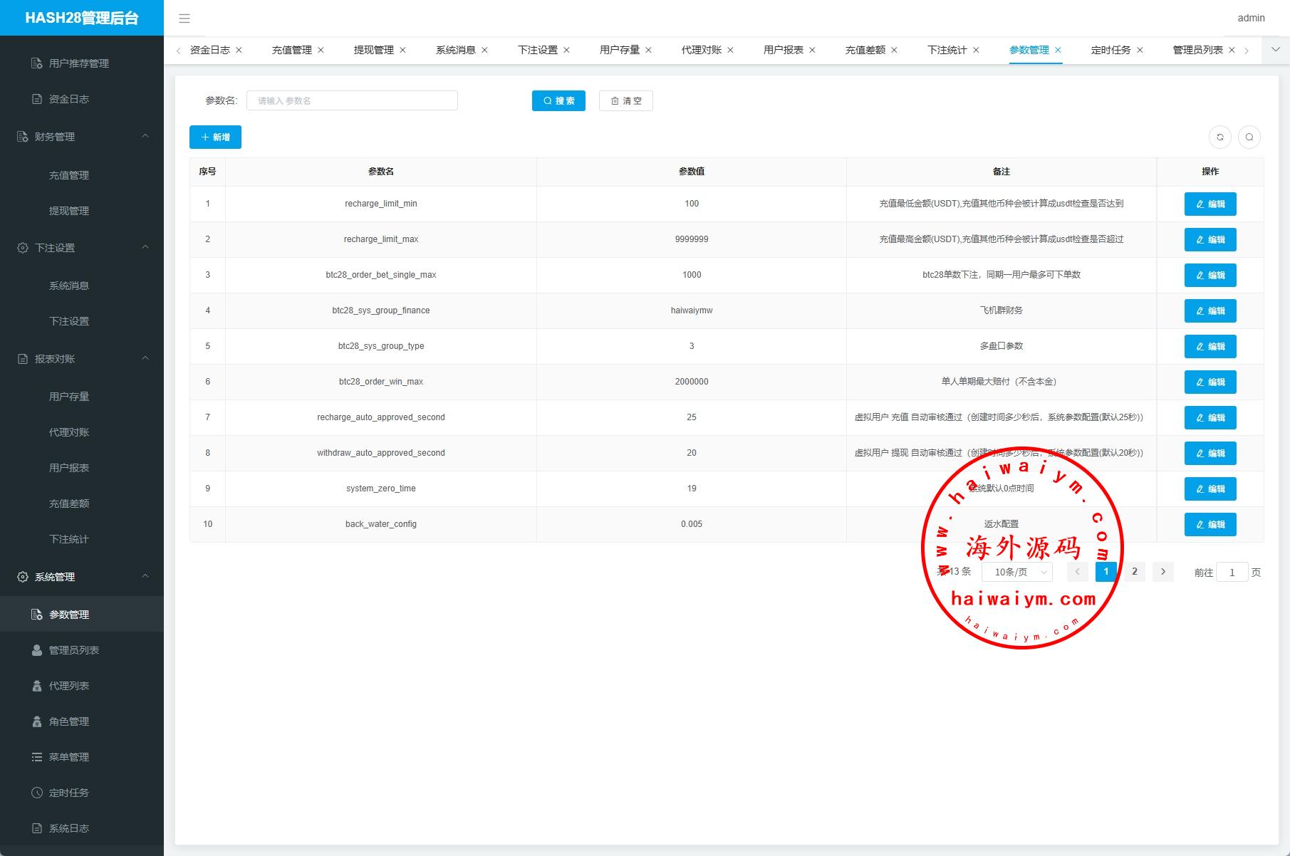The image size is (1290, 856).
Task: Toggle the search bar visibility icon
Action: [1249, 137]
